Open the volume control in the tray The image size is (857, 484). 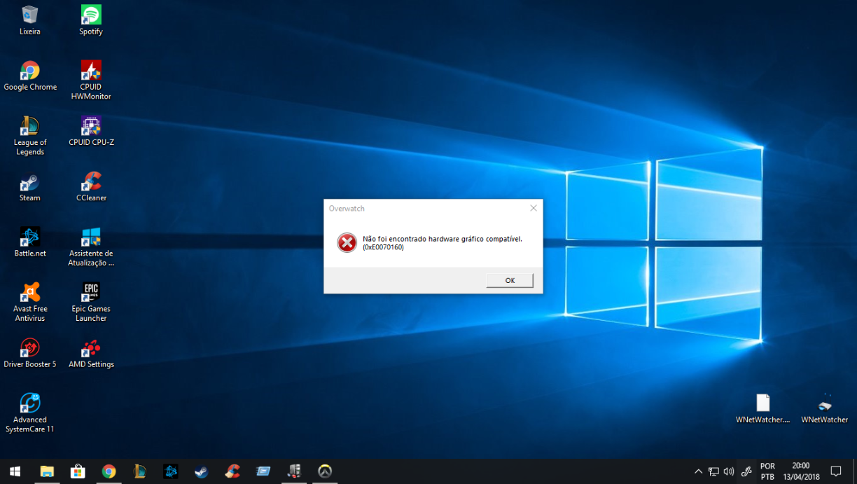[729, 471]
